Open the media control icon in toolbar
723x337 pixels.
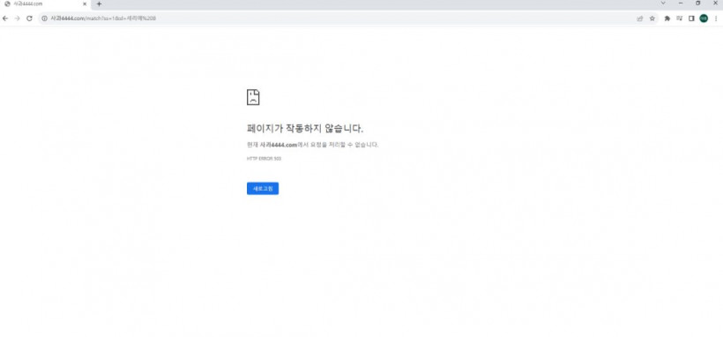pos(679,19)
